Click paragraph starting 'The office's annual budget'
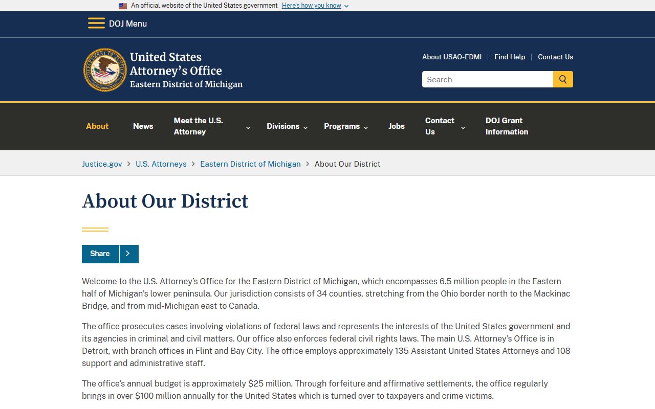 click(x=315, y=390)
